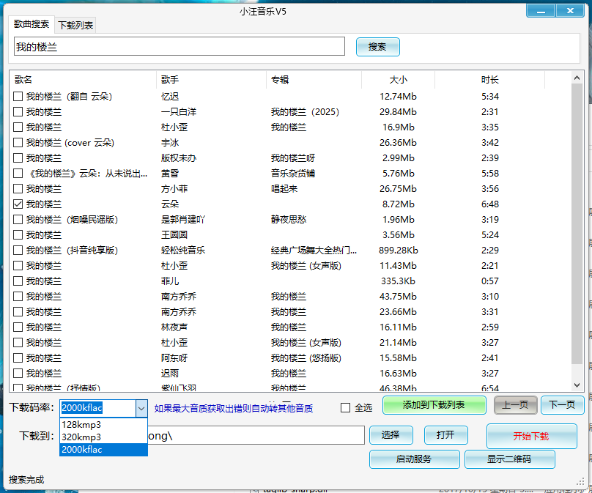Collapse the 下载码率 combo box arrow
592x493 pixels.
141,408
